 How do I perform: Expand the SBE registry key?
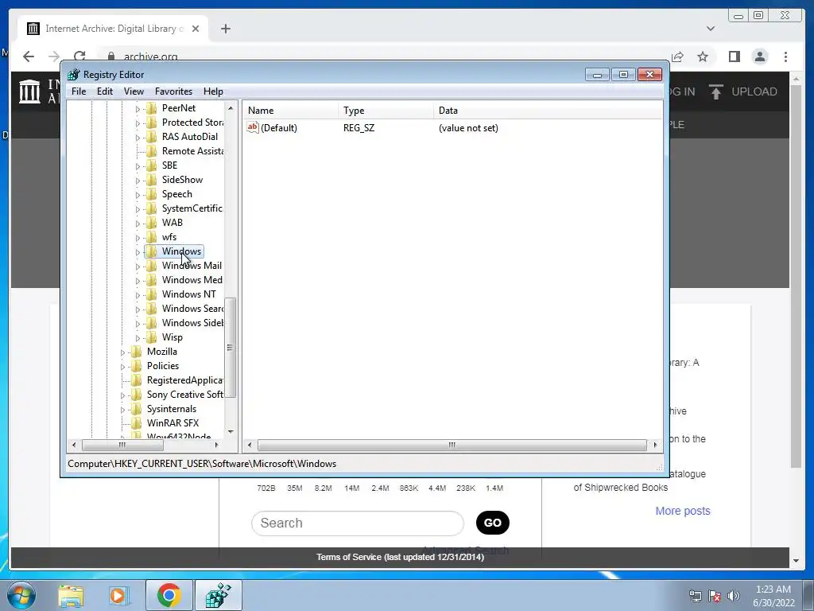tap(138, 165)
